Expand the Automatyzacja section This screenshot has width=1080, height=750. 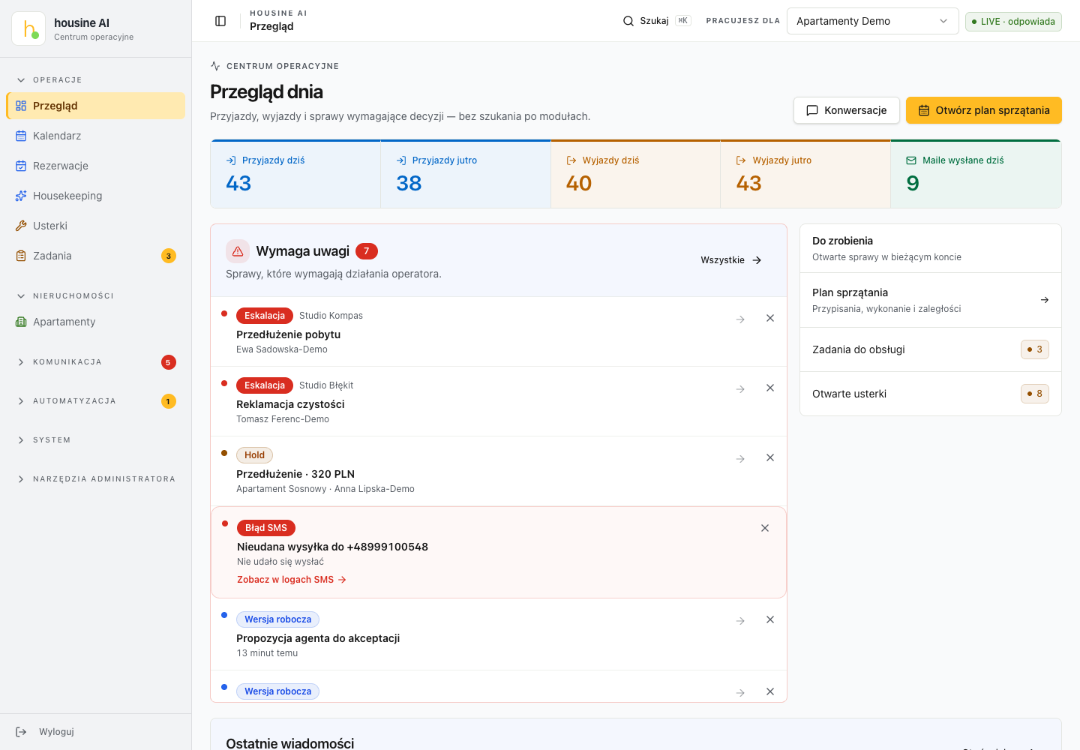95,401
